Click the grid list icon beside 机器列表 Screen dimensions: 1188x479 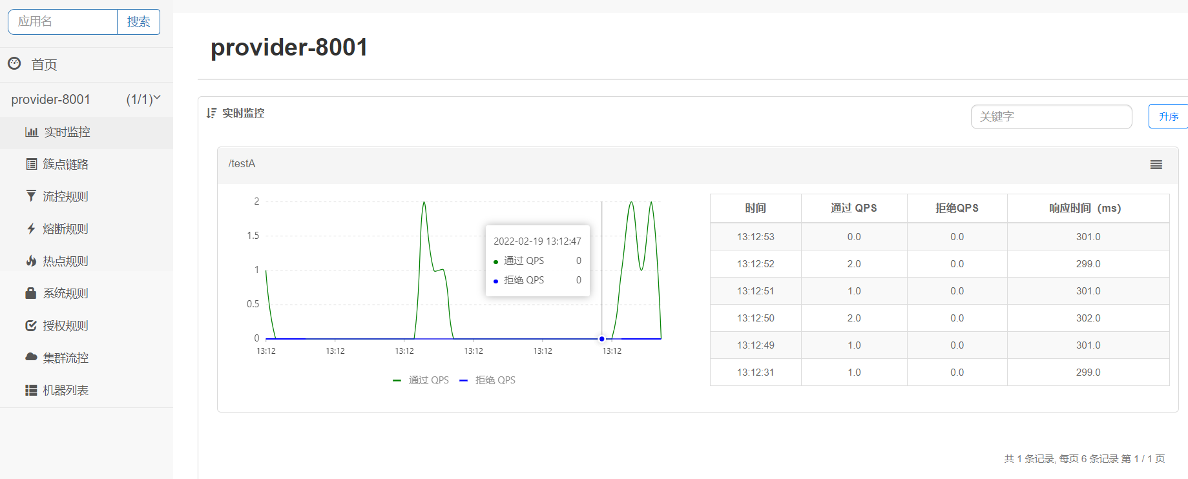[31, 390]
